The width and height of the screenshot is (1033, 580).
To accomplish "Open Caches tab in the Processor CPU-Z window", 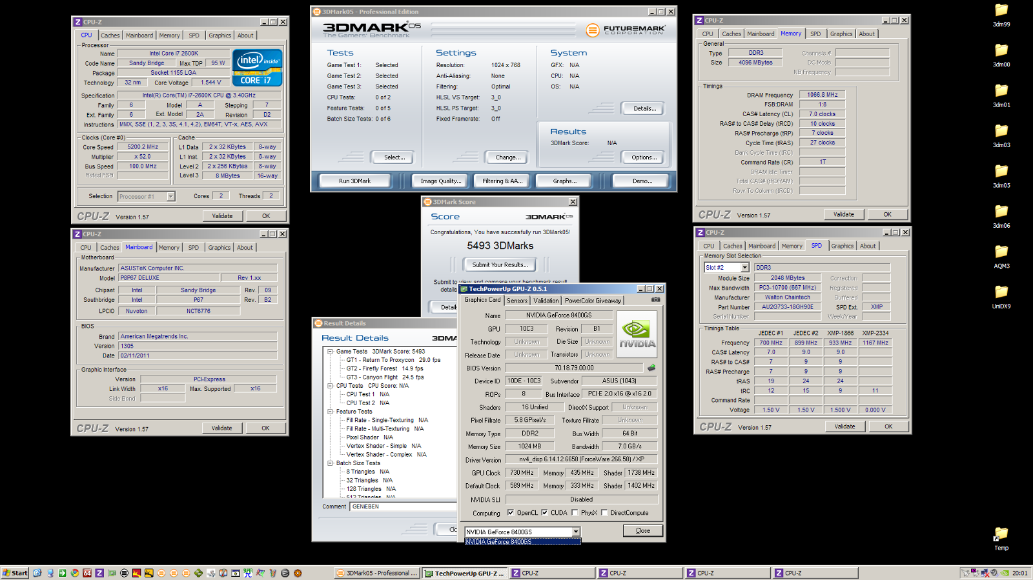I will pos(110,35).
